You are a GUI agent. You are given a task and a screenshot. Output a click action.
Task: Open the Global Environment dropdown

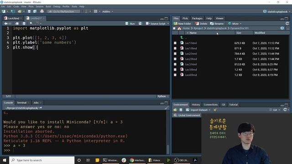[x=187, y=115]
